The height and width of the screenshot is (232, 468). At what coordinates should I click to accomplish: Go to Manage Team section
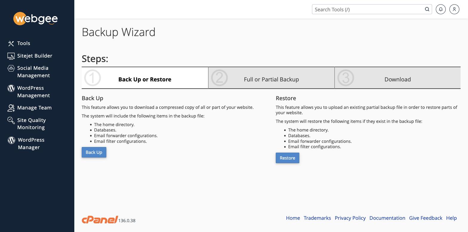34,108
